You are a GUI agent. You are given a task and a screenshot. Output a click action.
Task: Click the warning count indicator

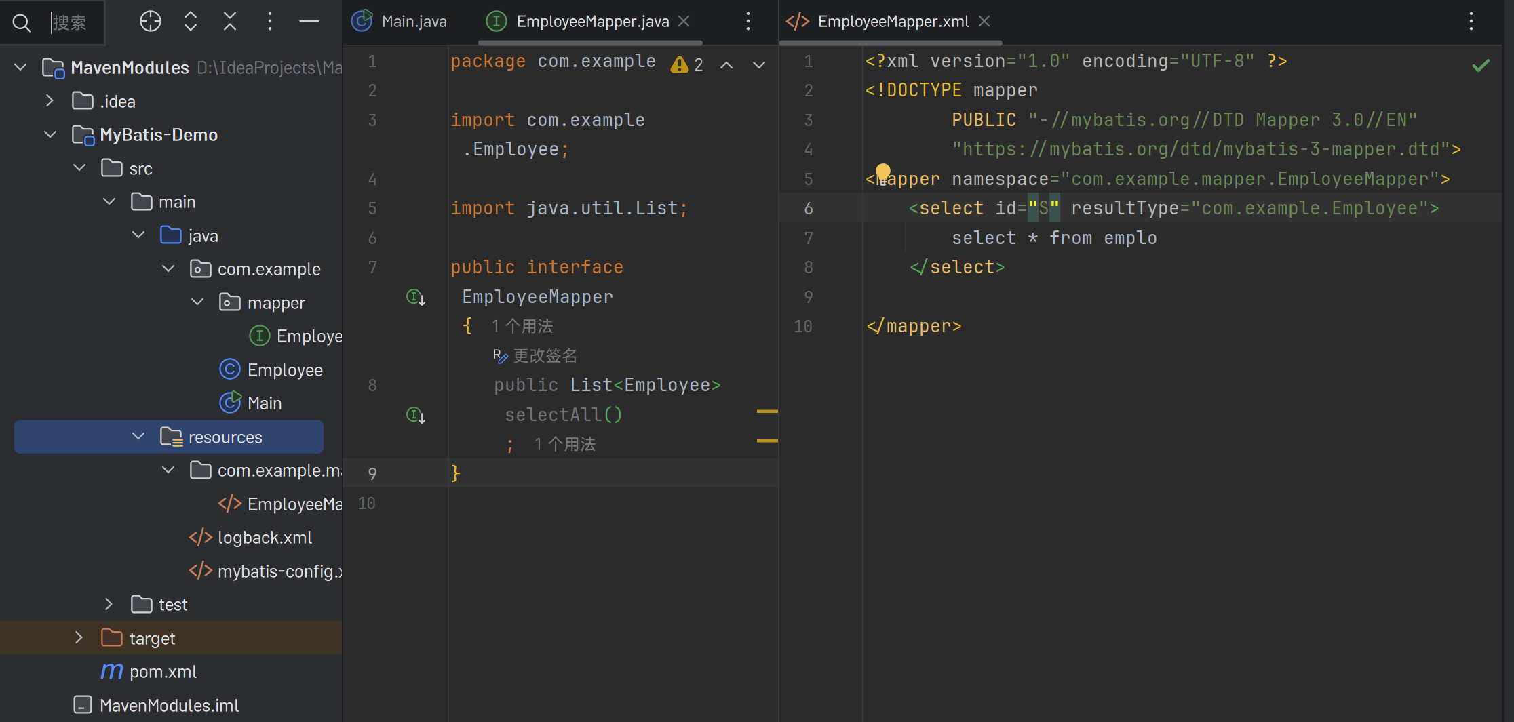(x=686, y=64)
